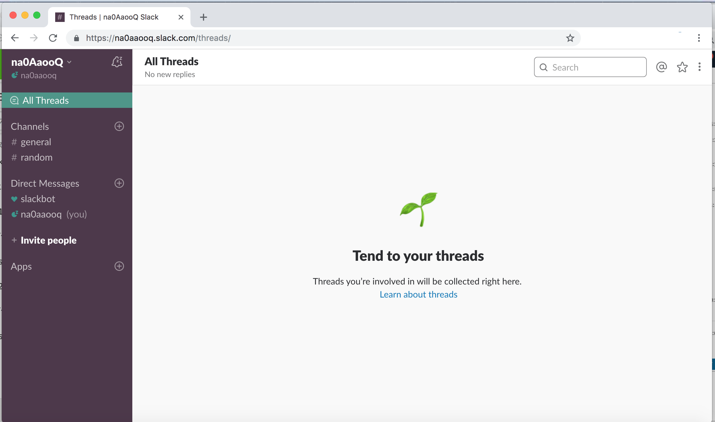The image size is (715, 422).
Task: Click the hash icon next to general
Action: 14,142
